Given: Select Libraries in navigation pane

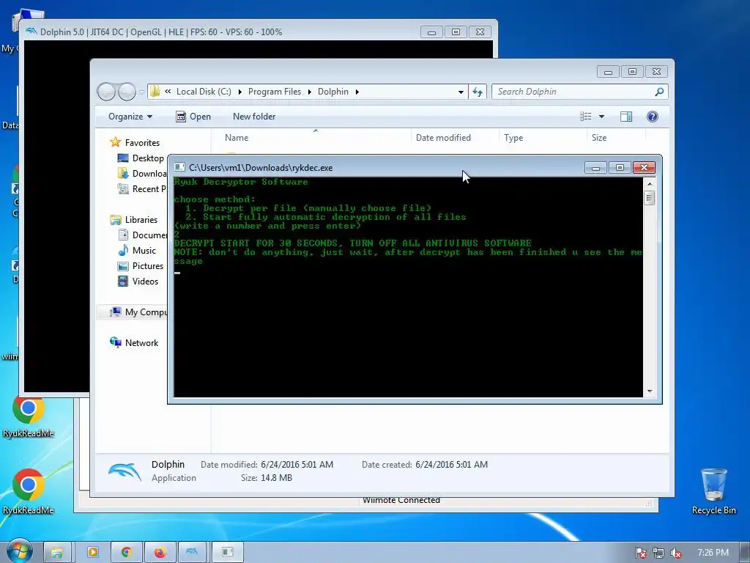Looking at the screenshot, I should (134, 220).
